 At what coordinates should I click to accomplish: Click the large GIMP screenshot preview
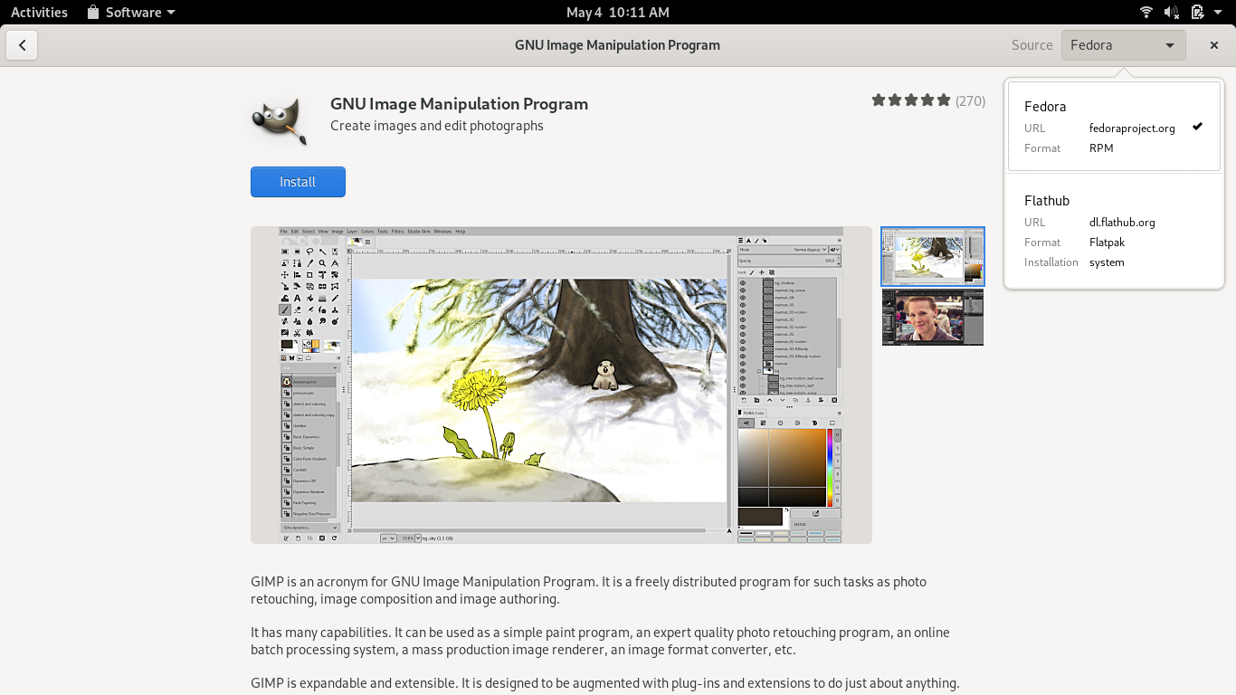pos(561,385)
